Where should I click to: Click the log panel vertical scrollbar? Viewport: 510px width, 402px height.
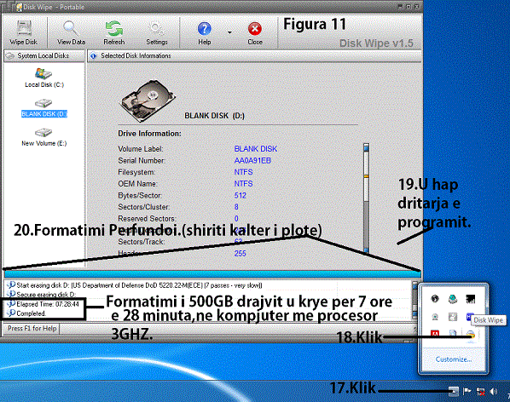tap(414, 301)
